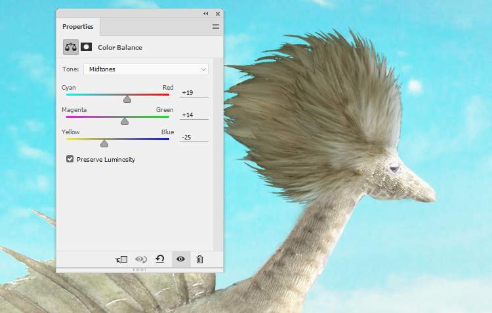Uncheck Preserve Luminosity checkbox
The height and width of the screenshot is (313, 492).
pos(70,159)
